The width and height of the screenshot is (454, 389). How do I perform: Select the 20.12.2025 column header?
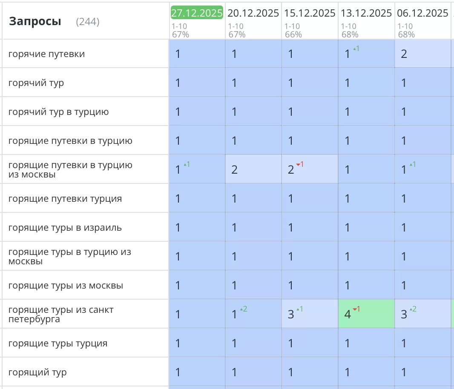tap(253, 13)
